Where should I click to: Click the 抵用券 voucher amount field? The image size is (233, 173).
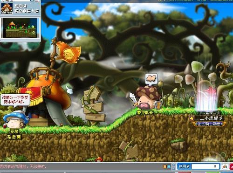pyautogui.click(x=206, y=166)
